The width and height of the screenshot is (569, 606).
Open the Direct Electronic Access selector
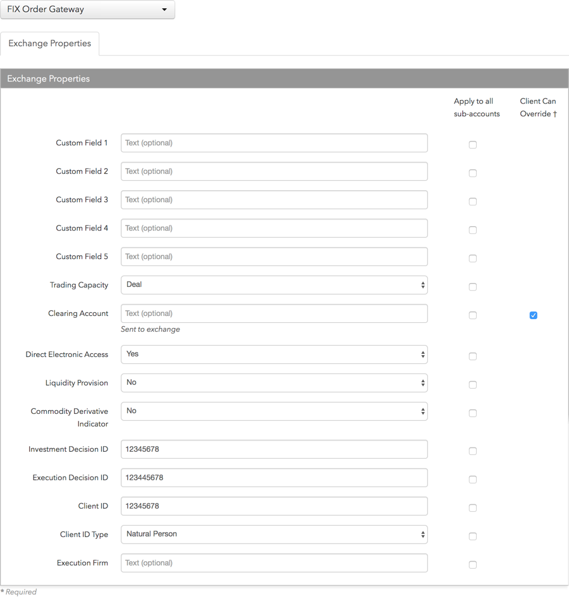tap(274, 355)
